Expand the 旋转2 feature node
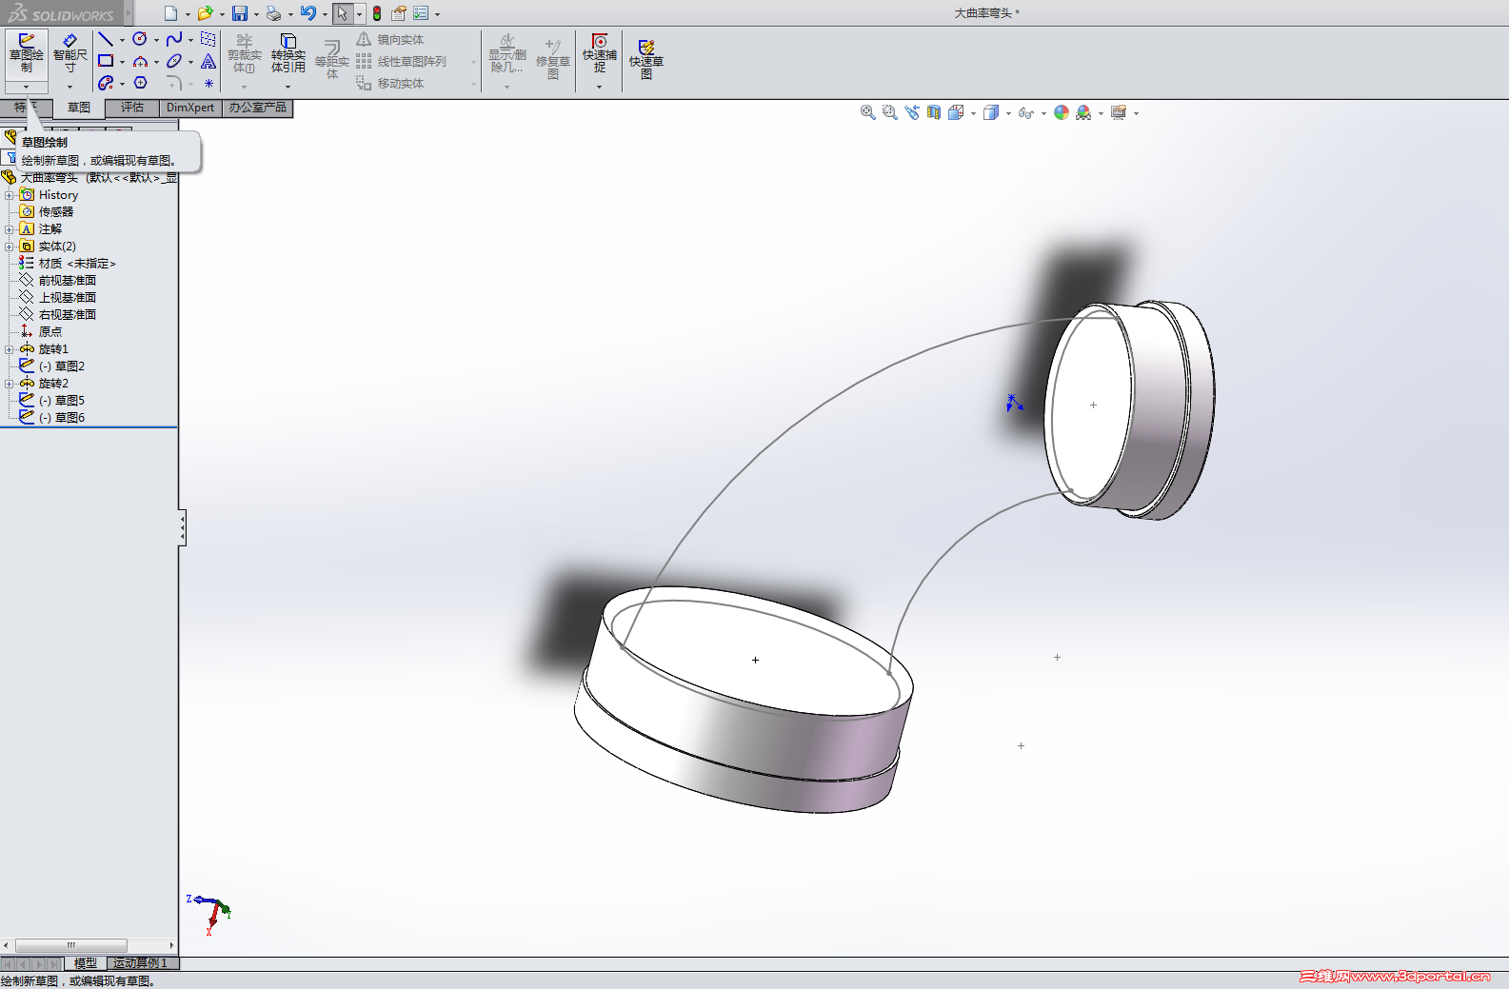The image size is (1509, 989). coord(10,384)
